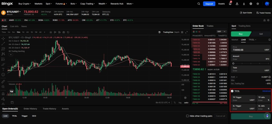Image resolution: width=272 pixels, height=124 pixels.
Task: Select the trend line drawing tool
Action: [x=3, y=44]
